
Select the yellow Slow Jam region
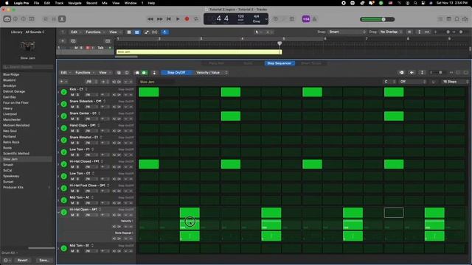(x=199, y=52)
